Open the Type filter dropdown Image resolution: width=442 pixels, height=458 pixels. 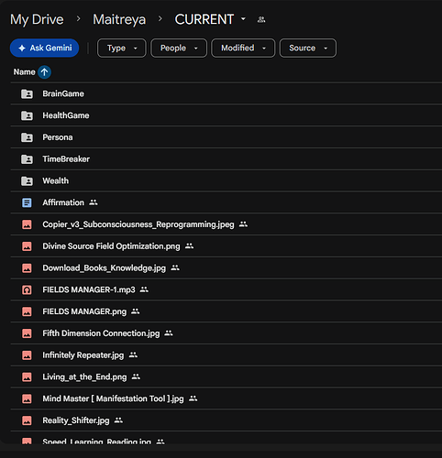[x=122, y=48]
